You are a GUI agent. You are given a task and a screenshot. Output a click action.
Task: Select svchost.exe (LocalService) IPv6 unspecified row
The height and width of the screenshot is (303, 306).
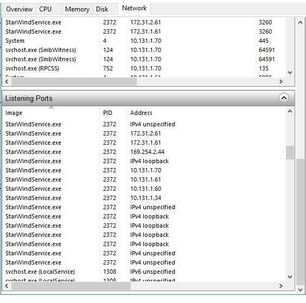pyautogui.click(x=144, y=272)
